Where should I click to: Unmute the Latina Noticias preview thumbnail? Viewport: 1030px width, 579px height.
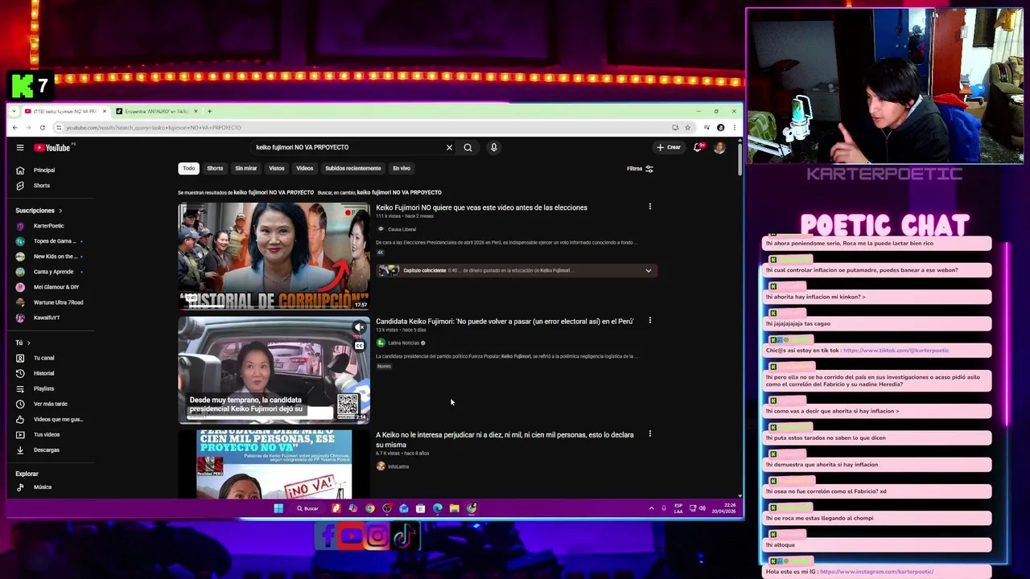359,327
